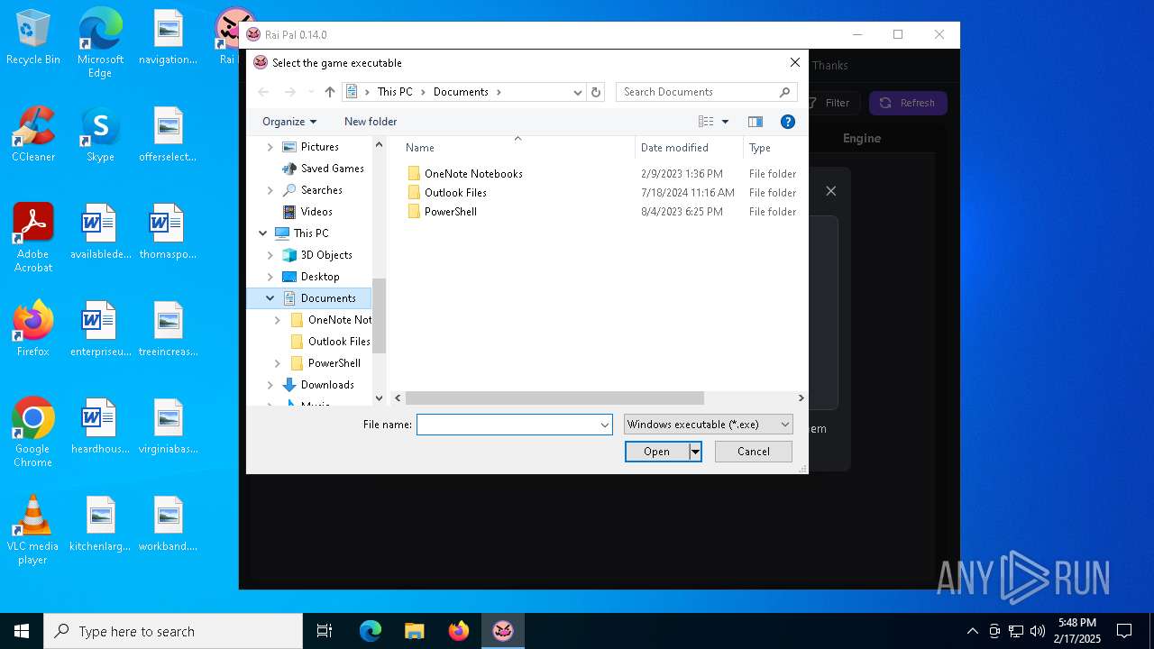This screenshot has width=1154, height=649.
Task: Select Videos in the navigation tree
Action: pos(316,212)
